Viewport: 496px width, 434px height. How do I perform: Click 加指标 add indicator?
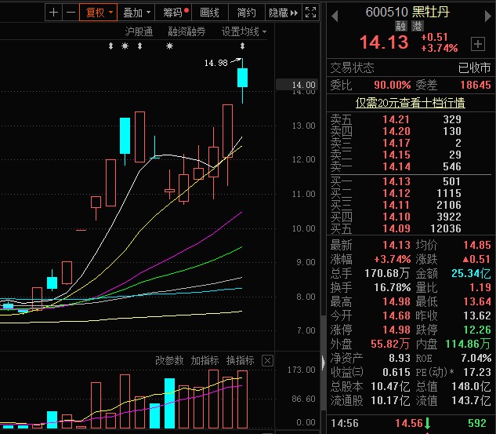point(205,360)
